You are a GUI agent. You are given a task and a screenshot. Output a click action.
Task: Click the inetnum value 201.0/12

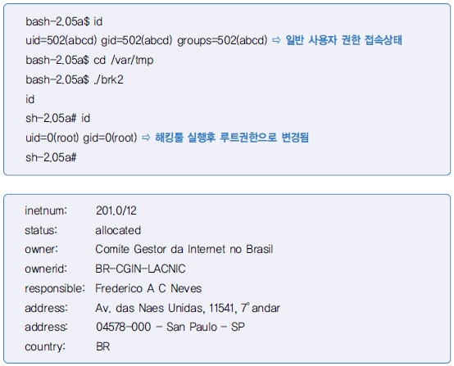(x=116, y=210)
